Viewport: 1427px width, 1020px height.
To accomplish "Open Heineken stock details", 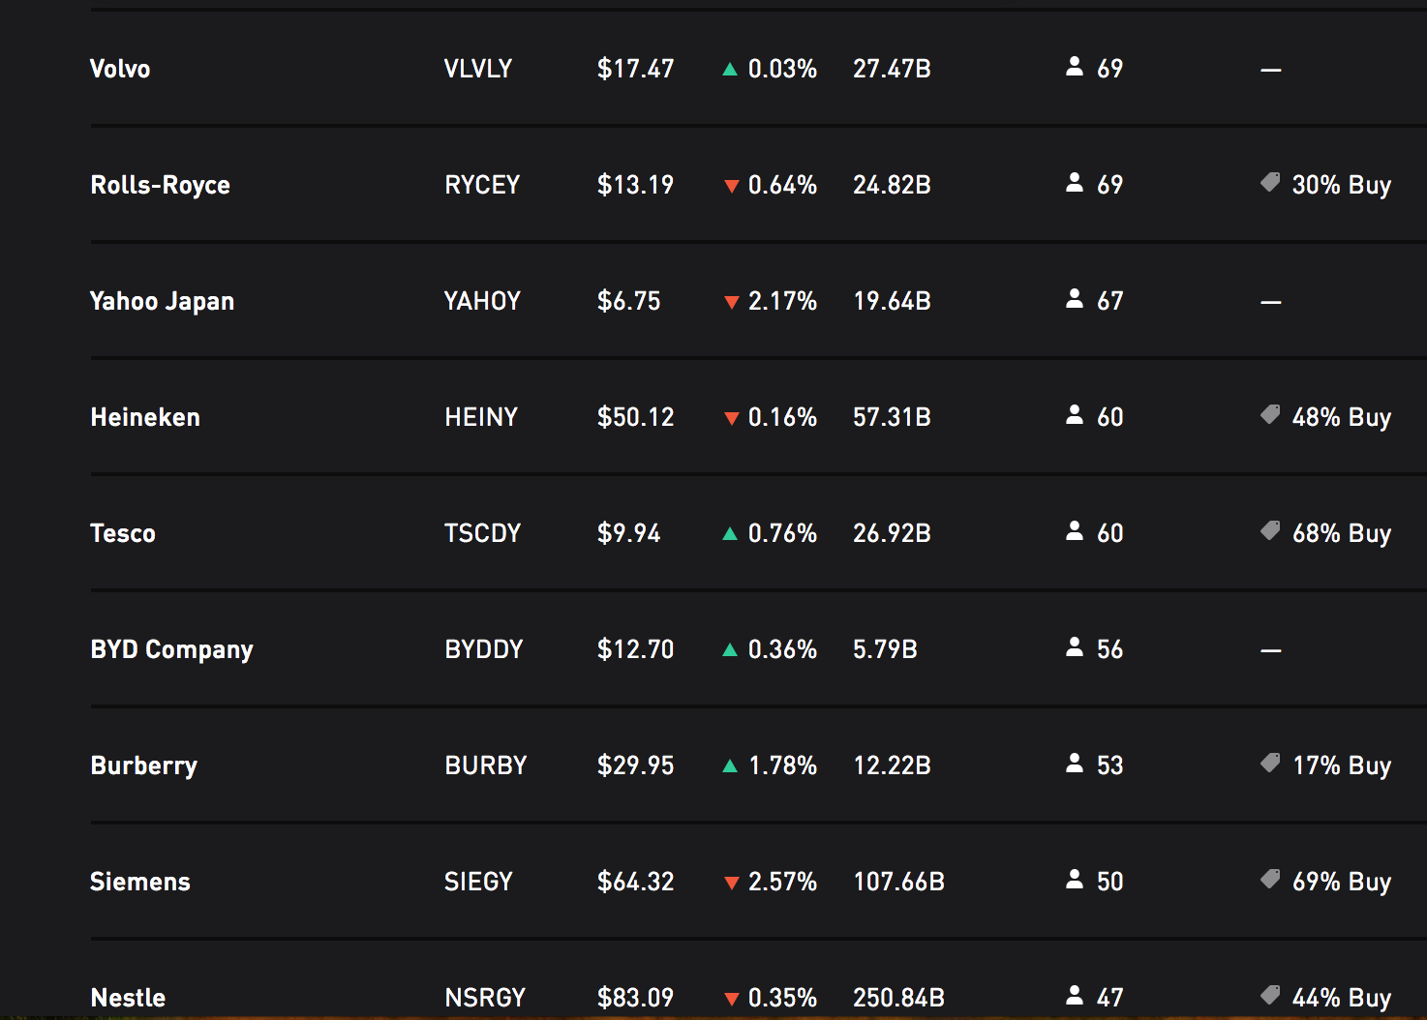I will pyautogui.click(x=758, y=417).
